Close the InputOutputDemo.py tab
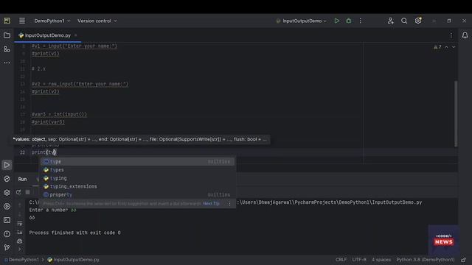472x265 pixels. pos(75,35)
